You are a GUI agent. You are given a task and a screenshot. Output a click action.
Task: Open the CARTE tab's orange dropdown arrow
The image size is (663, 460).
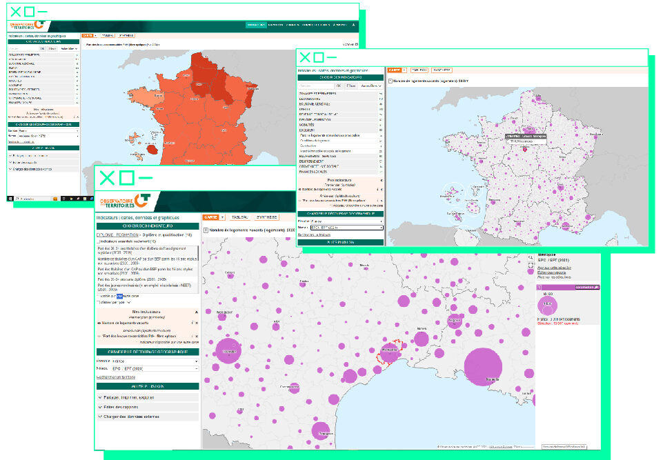222,217
